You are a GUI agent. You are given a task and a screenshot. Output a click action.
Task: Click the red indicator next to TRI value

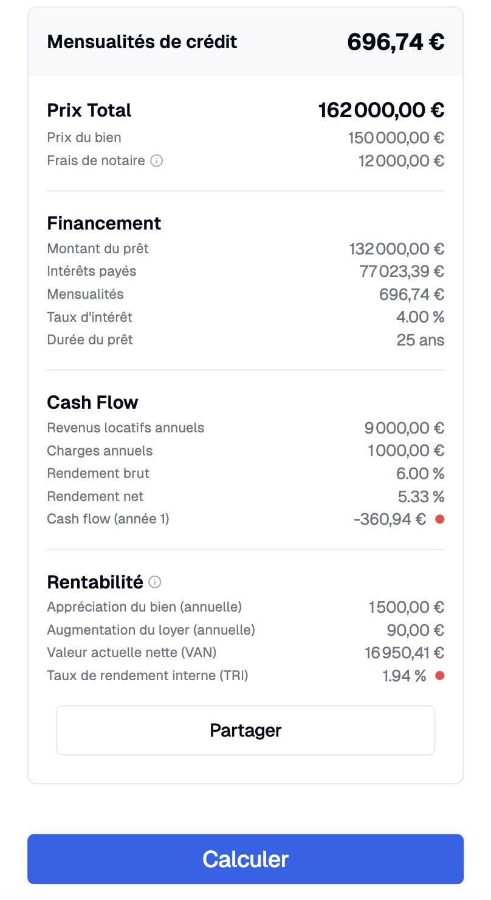pos(440,675)
